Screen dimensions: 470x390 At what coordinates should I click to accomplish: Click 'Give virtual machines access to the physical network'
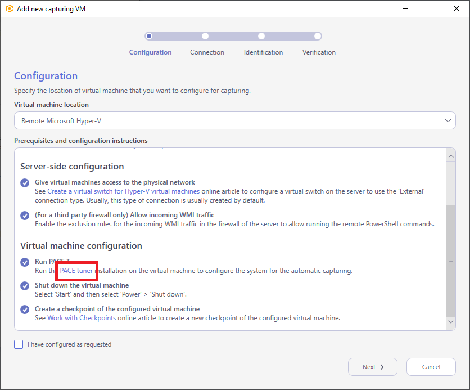pyautogui.click(x=115, y=182)
